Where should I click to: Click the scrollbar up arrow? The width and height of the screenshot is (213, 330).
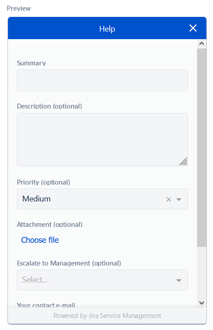(x=201, y=44)
